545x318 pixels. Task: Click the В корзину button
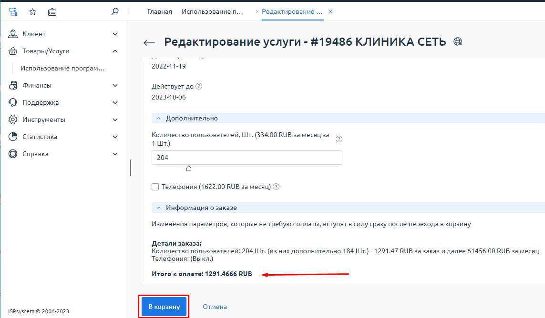[164, 307]
